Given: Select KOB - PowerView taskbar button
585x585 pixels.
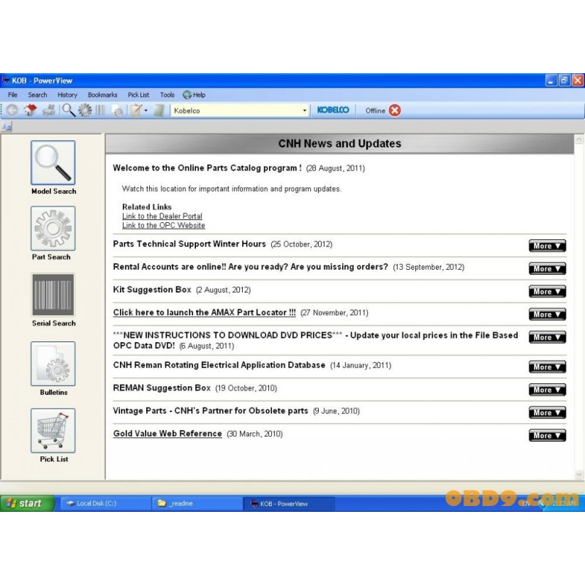Looking at the screenshot, I should pos(289,503).
